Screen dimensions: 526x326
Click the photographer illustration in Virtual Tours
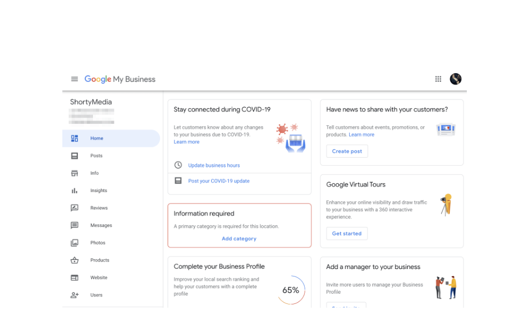click(x=447, y=204)
